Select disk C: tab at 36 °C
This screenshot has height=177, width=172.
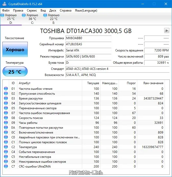[x=32, y=19]
